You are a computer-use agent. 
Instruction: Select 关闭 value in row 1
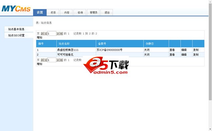[147, 50]
